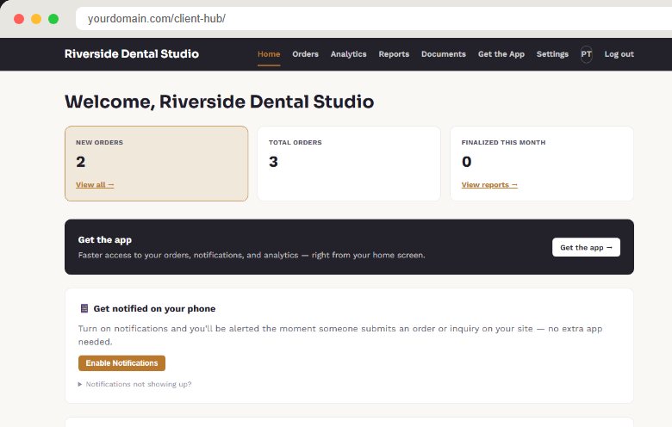Go to Orders in navigation
Image resolution: width=672 pixels, height=427 pixels.
tap(305, 54)
